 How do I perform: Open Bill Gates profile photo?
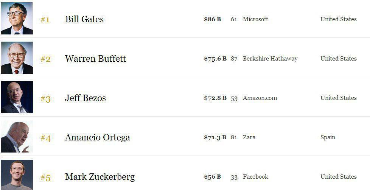pos(17,19)
